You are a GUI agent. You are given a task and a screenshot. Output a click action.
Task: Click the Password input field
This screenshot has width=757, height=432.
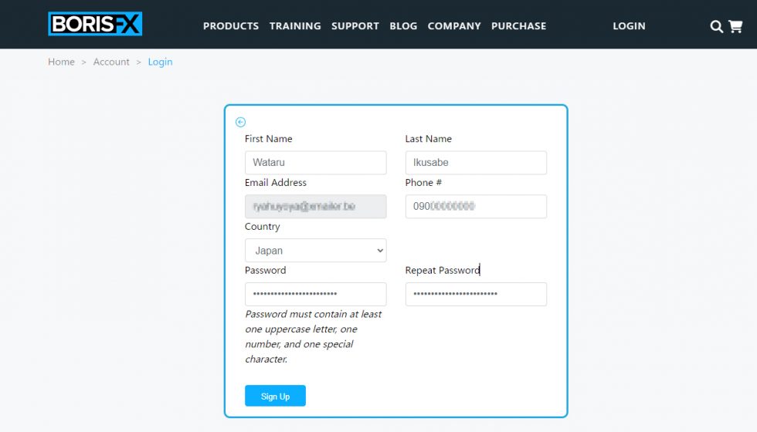(x=315, y=294)
